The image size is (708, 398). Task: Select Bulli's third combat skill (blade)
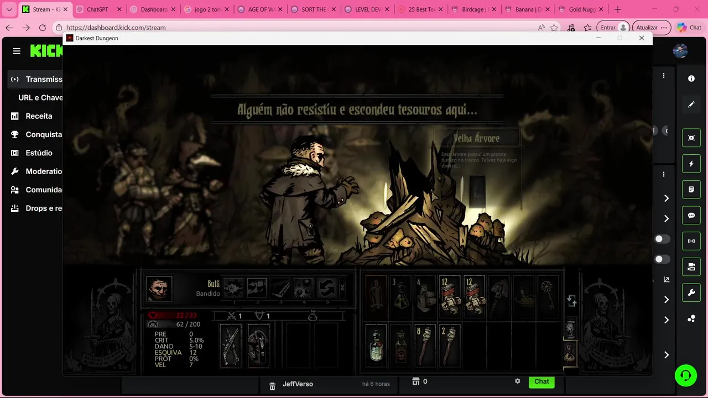[x=280, y=289]
